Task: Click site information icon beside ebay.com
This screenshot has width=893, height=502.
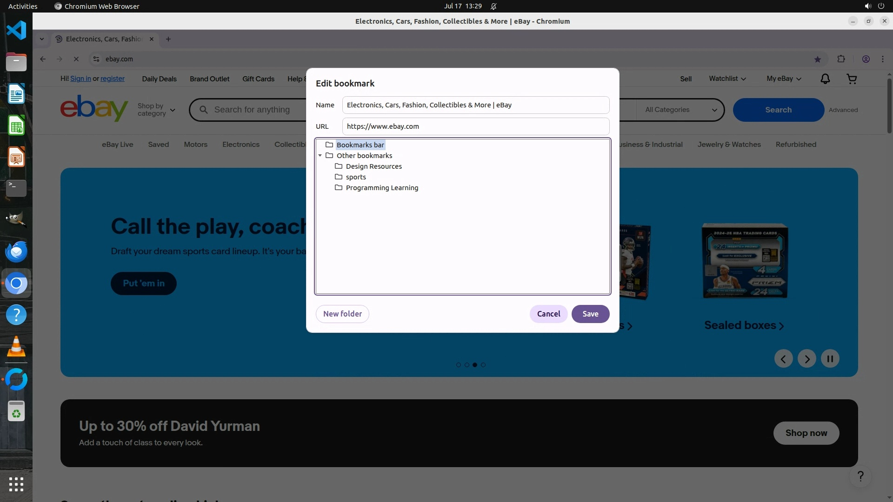Action: (x=96, y=59)
